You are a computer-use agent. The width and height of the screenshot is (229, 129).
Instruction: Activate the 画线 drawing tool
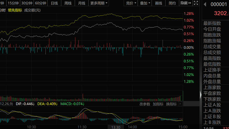click(x=159, y=3)
